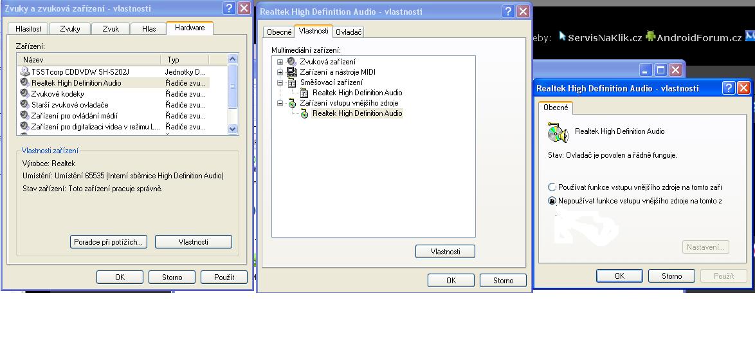The height and width of the screenshot is (338, 755).
Task: Click speaker icon beside Starší zvukové ovladače
Action: [x=25, y=105]
